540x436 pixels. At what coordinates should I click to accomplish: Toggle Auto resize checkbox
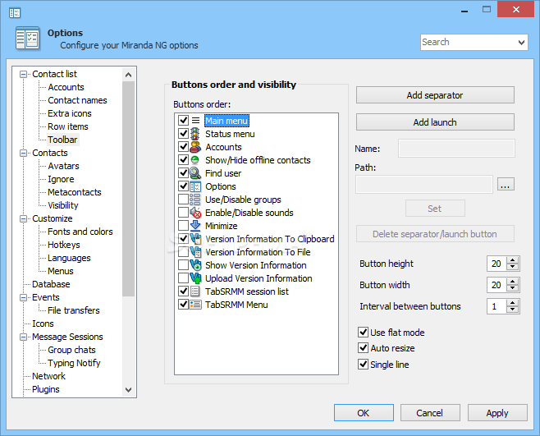click(x=363, y=347)
